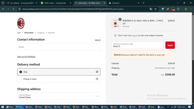Click the store icon in Pickup option
The height and width of the screenshot is (109, 194).
point(97,79)
